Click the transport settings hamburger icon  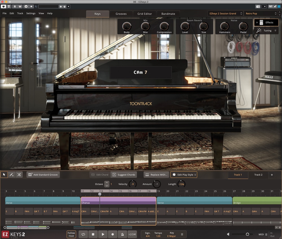tap(182, 234)
